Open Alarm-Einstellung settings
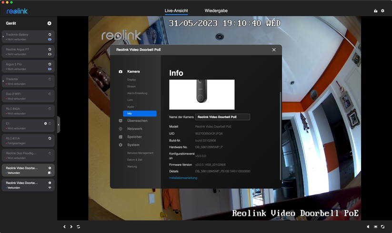This screenshot has height=233, width=392. click(x=137, y=93)
